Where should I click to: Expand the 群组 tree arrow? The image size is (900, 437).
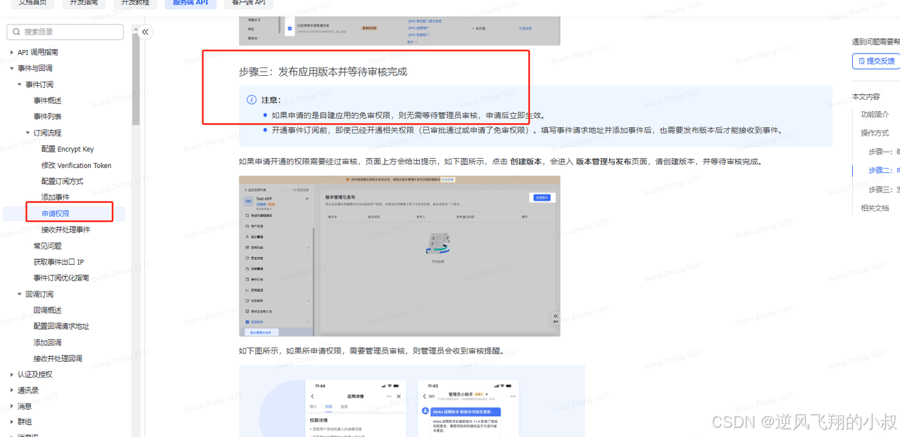point(11,422)
